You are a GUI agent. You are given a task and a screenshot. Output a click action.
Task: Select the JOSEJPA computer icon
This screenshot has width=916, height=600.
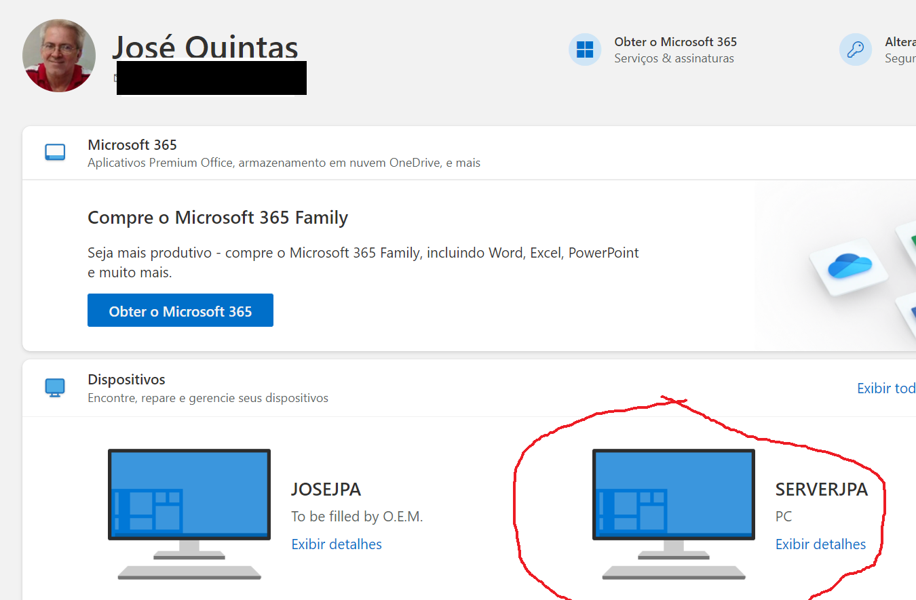[189, 514]
